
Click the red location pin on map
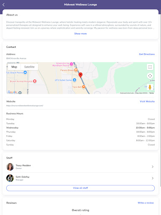tap(80, 75)
